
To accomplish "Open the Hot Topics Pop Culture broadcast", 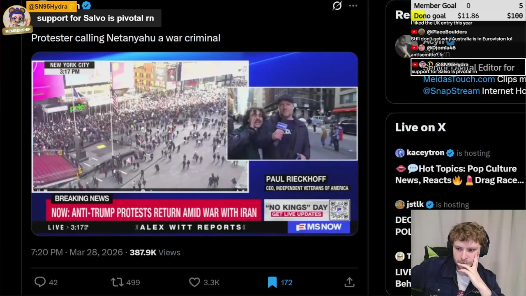I will click(459, 174).
